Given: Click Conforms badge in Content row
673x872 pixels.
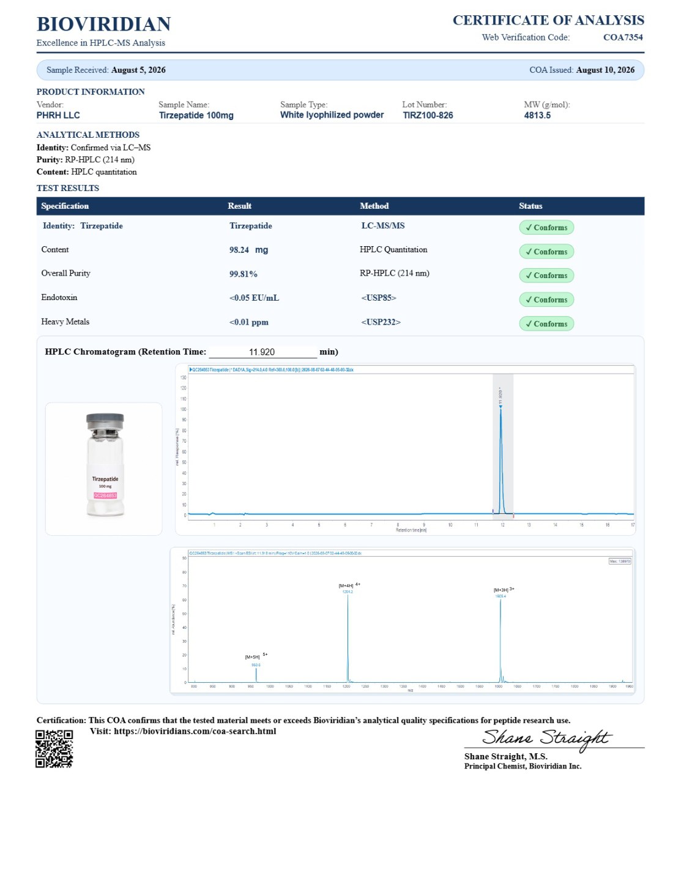Looking at the screenshot, I should click(x=546, y=252).
